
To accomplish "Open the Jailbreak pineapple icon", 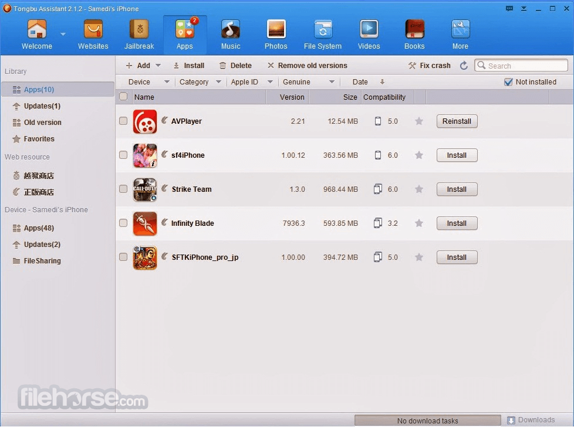I will 139,29.
